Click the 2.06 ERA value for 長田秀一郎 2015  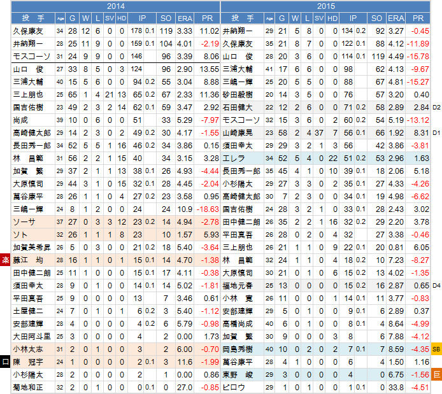coord(396,171)
